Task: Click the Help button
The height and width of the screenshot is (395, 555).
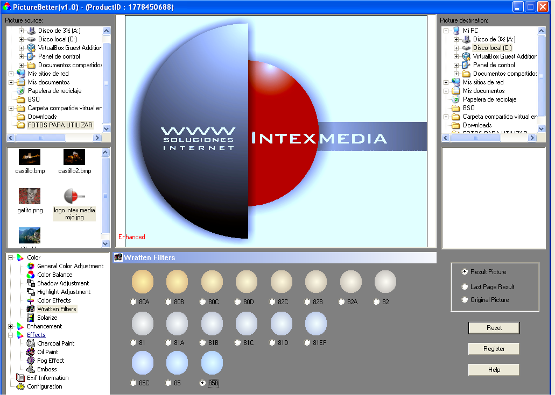Action: pyautogui.click(x=494, y=370)
